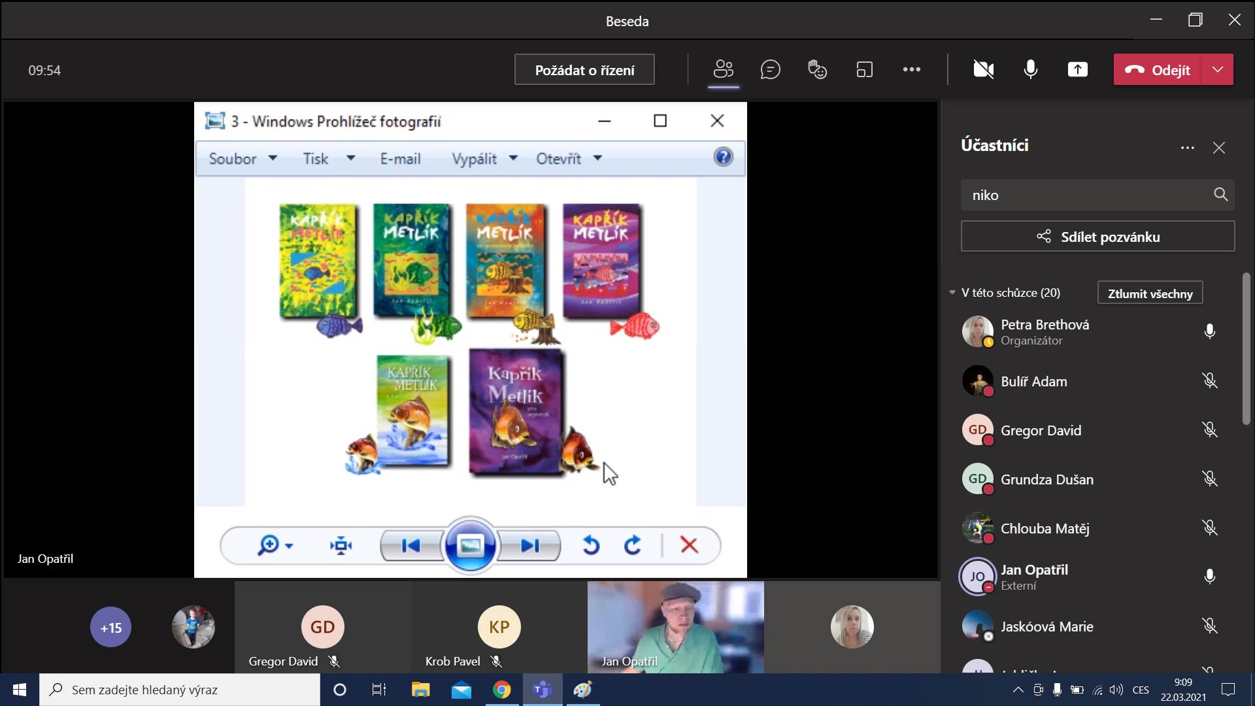Click Požádat o řízení button
This screenshot has width=1255, height=706.
584,69
